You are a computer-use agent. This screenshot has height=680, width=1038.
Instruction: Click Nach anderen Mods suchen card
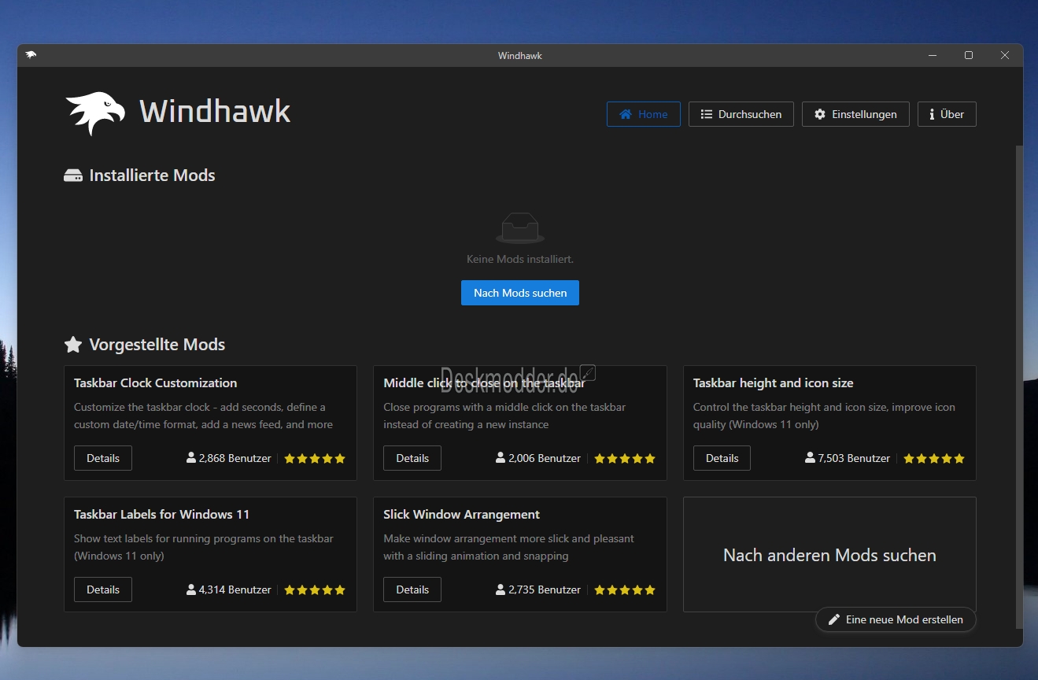tap(829, 555)
